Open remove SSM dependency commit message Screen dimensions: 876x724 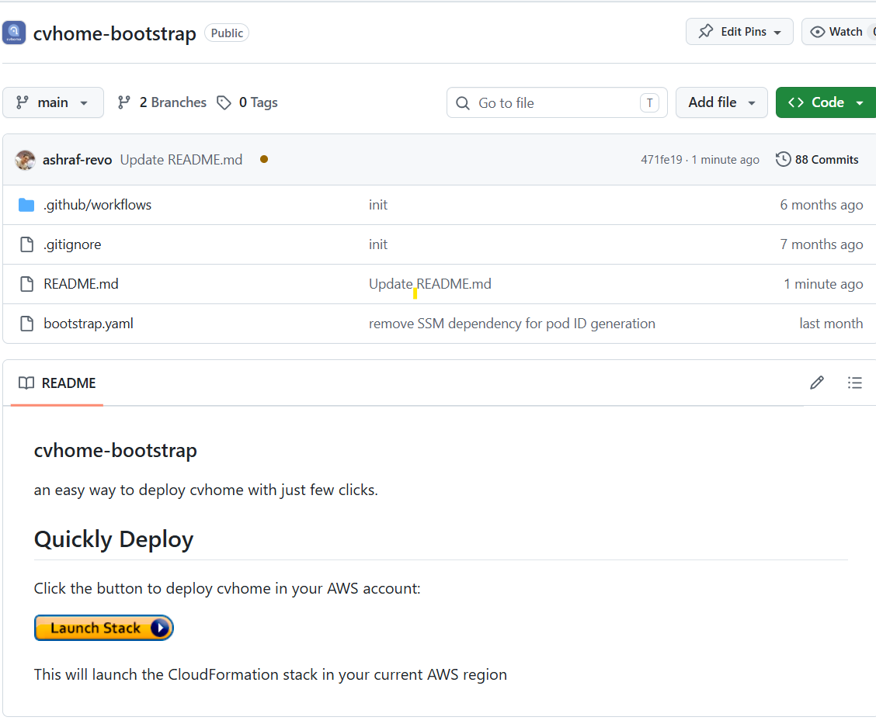[x=512, y=324]
